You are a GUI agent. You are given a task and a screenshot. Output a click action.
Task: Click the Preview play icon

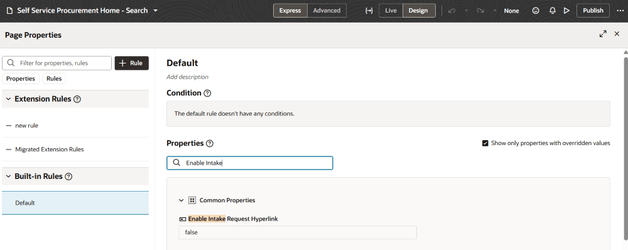566,11
